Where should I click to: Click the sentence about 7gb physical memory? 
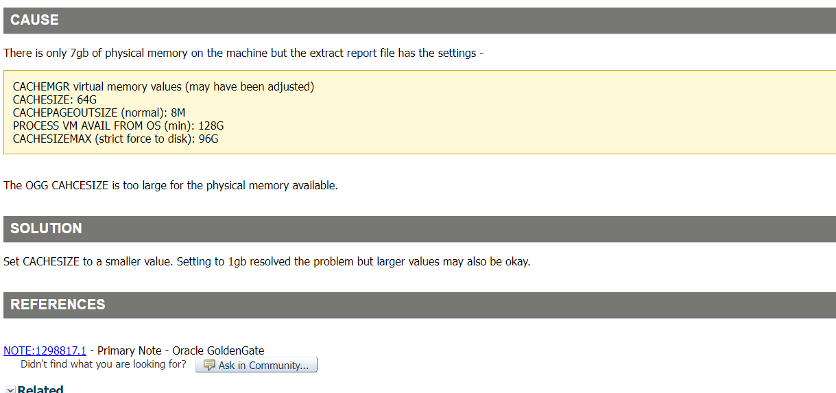click(243, 53)
